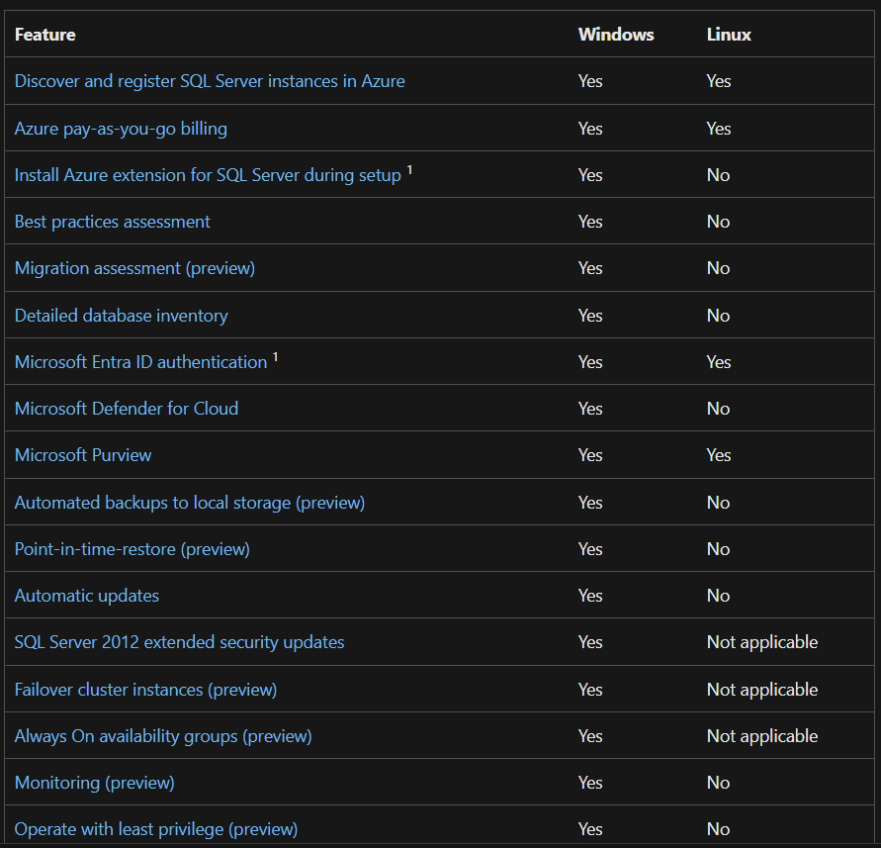
Task: Open Discover and register SQL Server instances link
Action: point(210,81)
